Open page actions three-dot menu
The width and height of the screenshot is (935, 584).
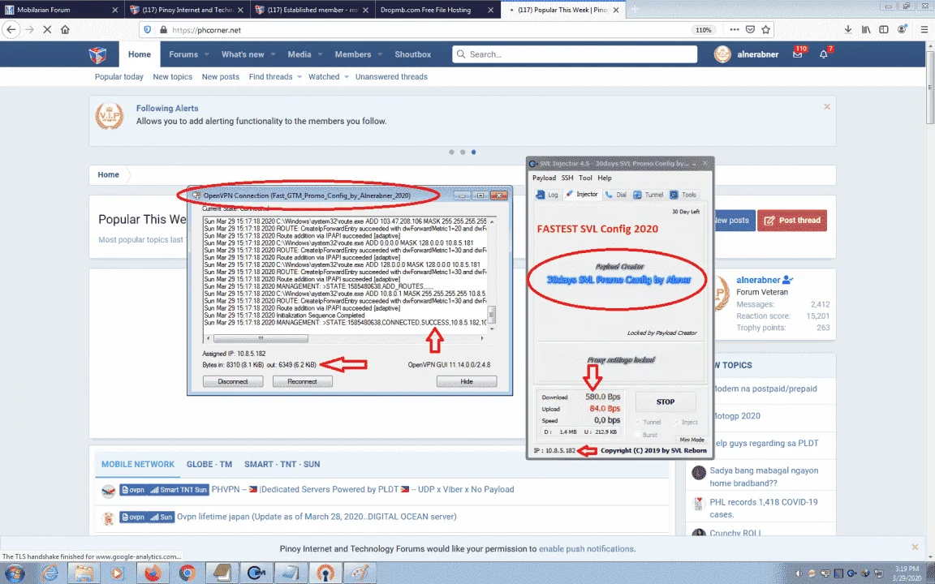734,30
